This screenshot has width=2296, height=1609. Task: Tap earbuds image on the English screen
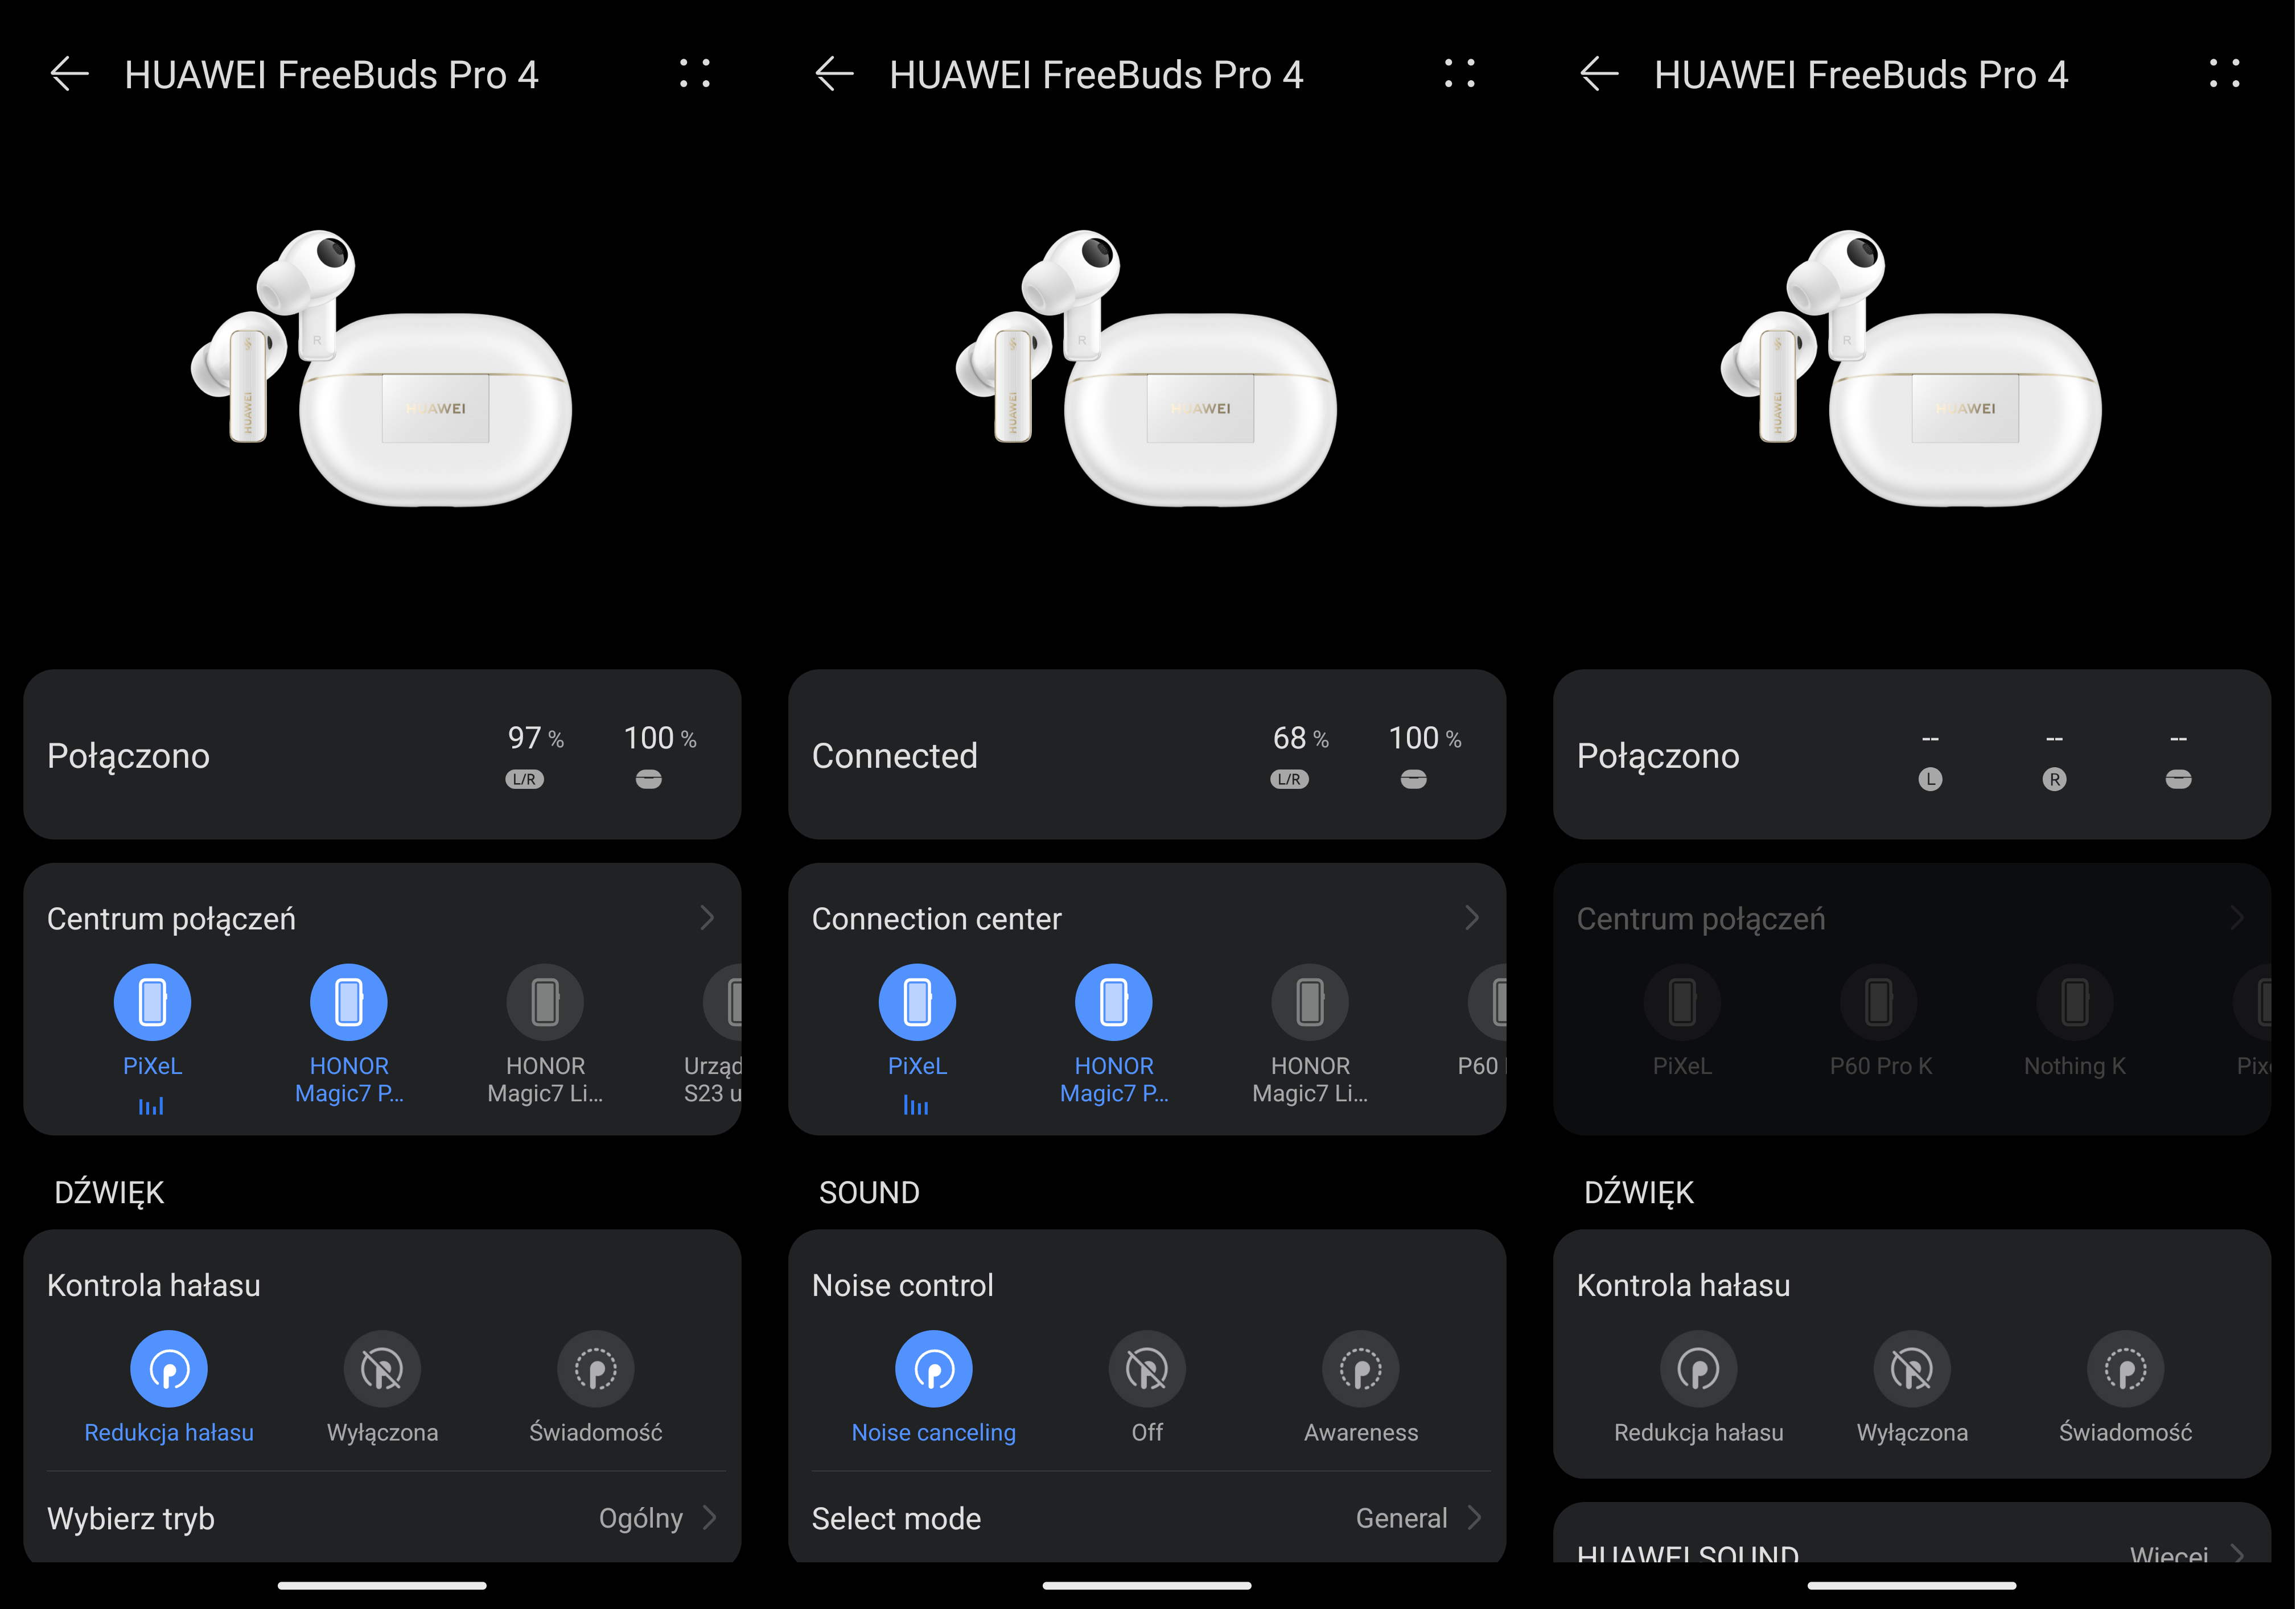click(1146, 368)
